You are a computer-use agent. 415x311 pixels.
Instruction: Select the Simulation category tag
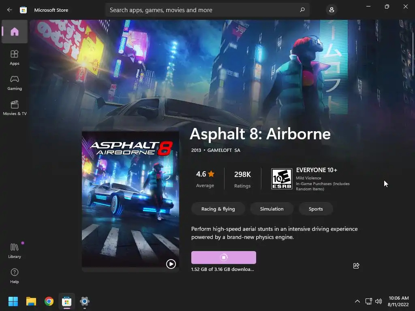272,209
